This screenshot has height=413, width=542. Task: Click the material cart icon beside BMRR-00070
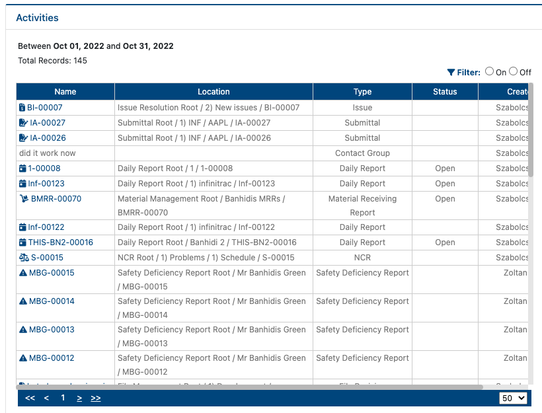tap(24, 198)
